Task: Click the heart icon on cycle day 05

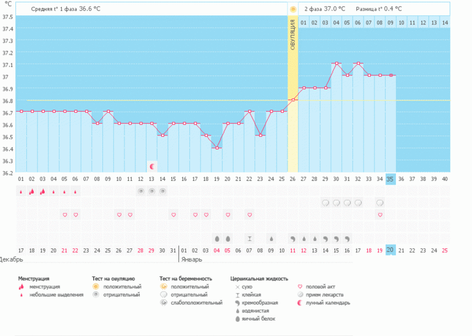Action: (x=64, y=215)
